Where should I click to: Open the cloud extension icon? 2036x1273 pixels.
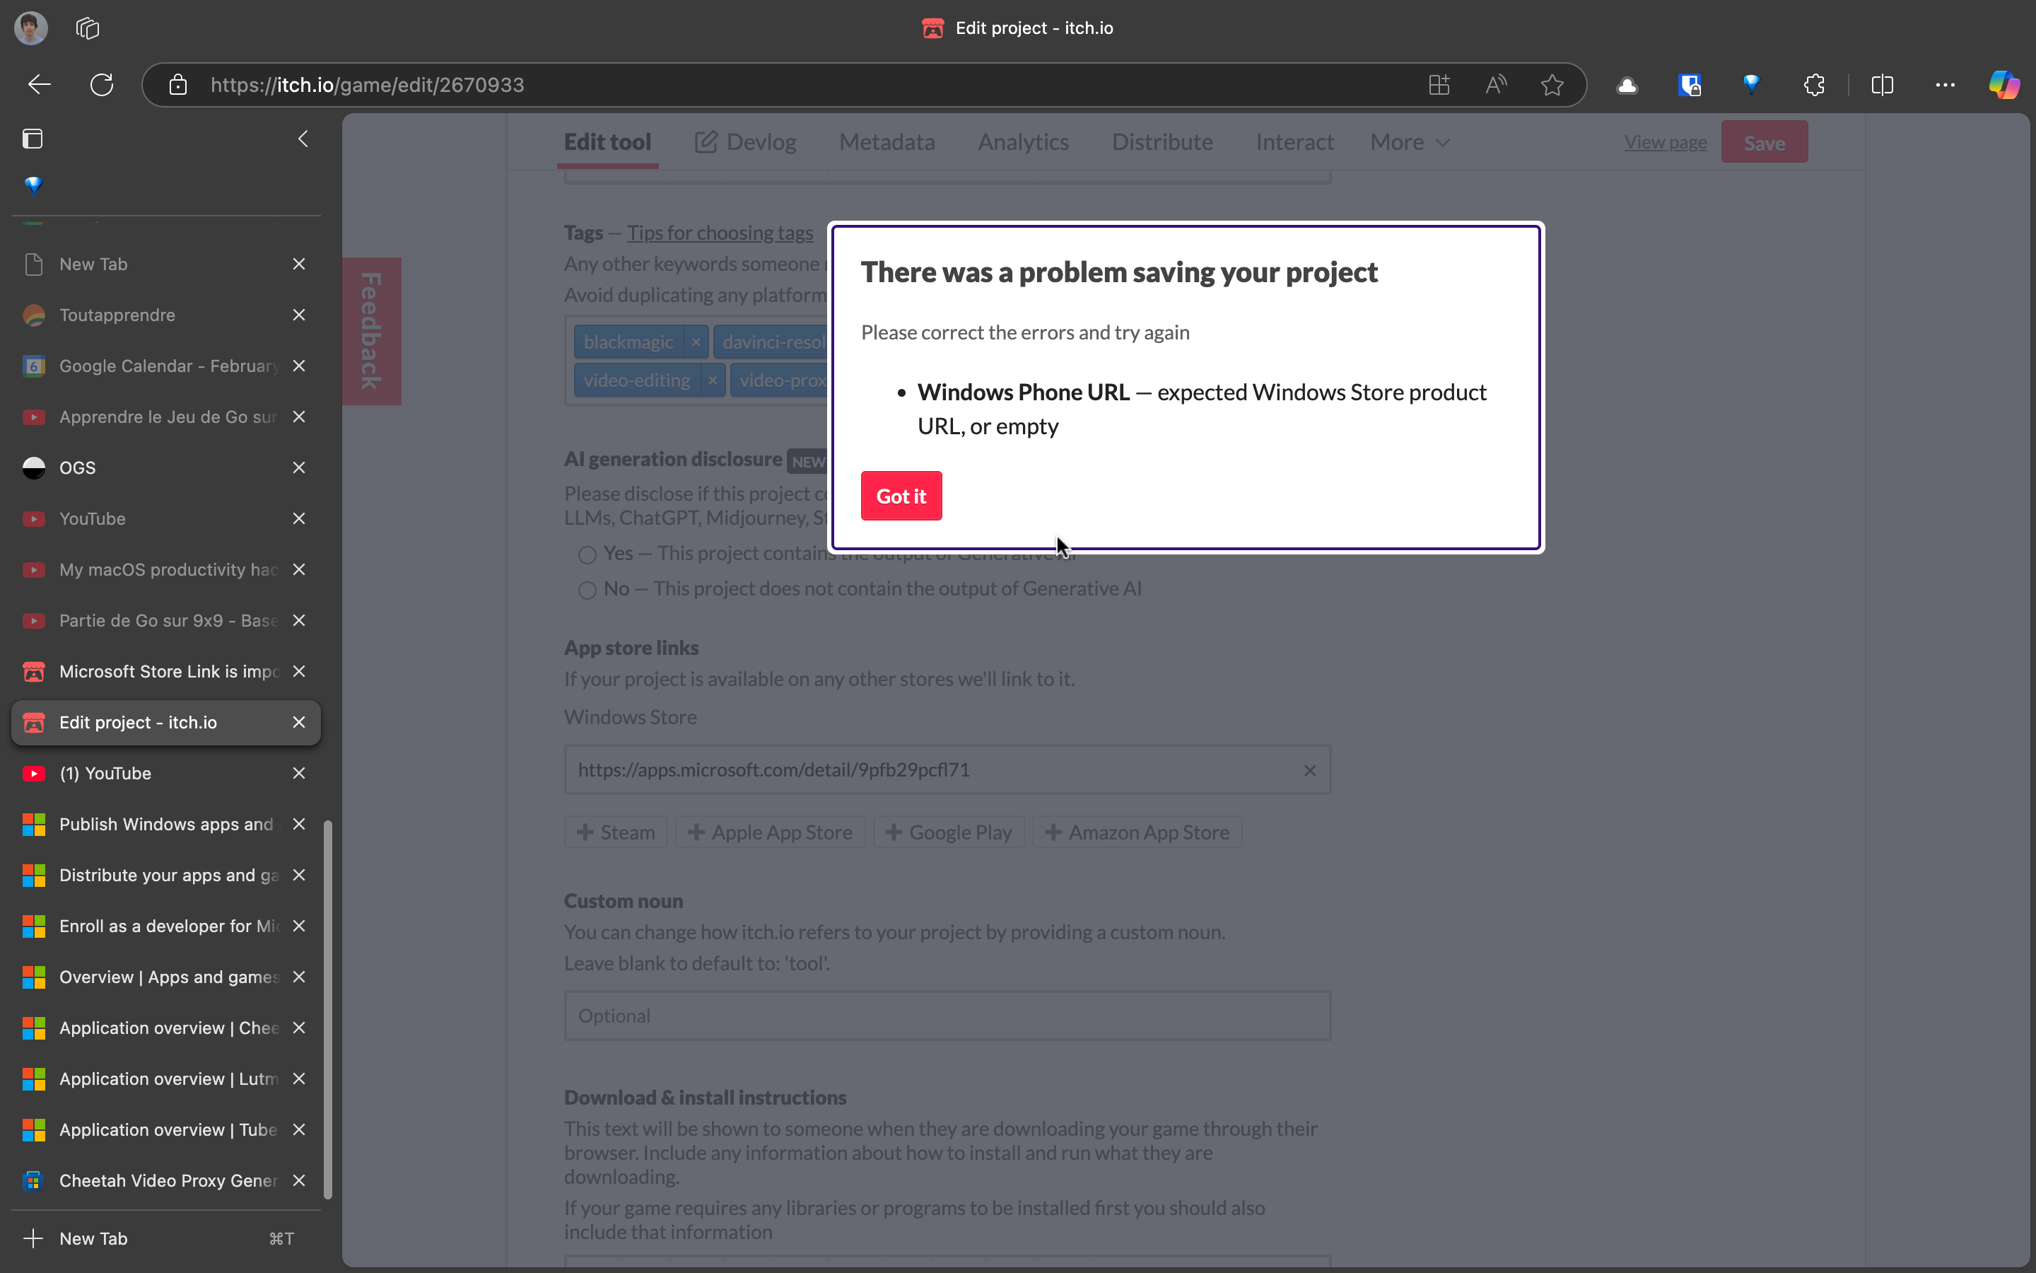click(1627, 85)
